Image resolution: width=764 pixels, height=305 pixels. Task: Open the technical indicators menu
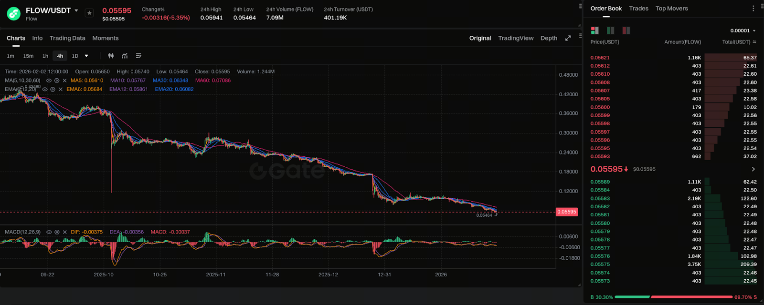pos(125,56)
